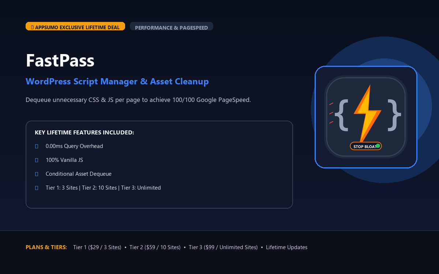Click the WordPress Script Manager & Asset Cleanup subtitle
The width and height of the screenshot is (439, 274).
(117, 81)
